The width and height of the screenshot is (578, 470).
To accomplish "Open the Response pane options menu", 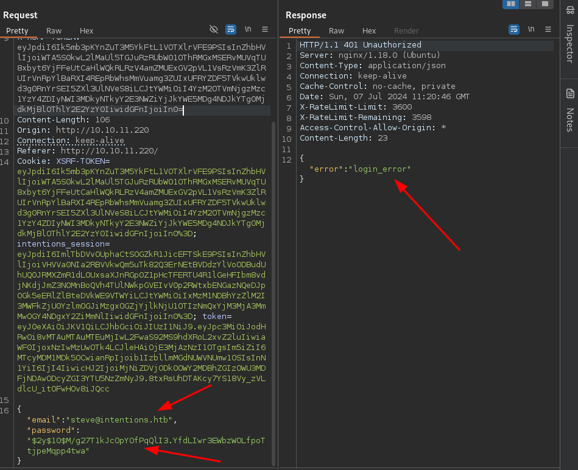I will click(x=548, y=29).
